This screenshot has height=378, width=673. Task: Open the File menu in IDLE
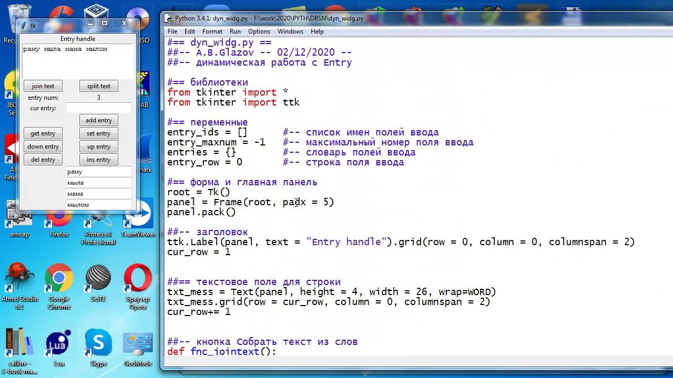[172, 31]
